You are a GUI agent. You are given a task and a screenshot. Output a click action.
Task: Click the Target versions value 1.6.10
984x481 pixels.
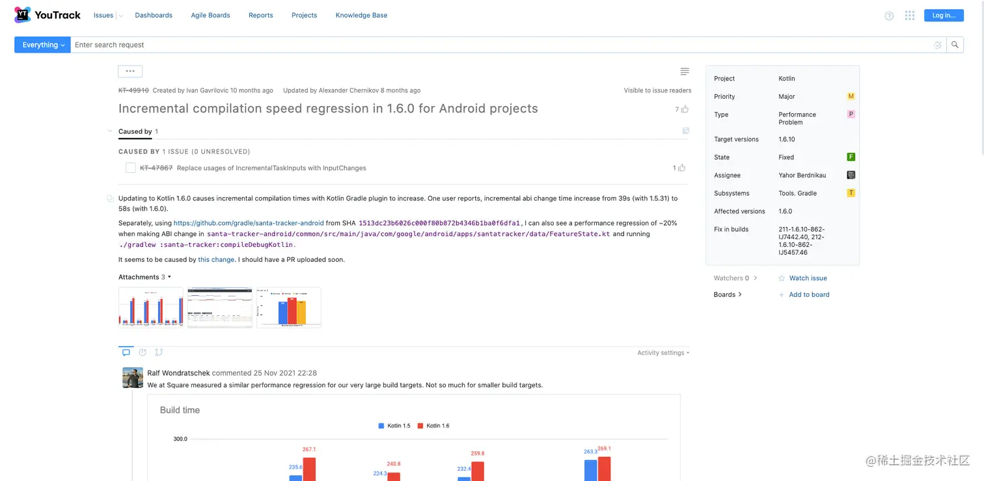coord(787,139)
